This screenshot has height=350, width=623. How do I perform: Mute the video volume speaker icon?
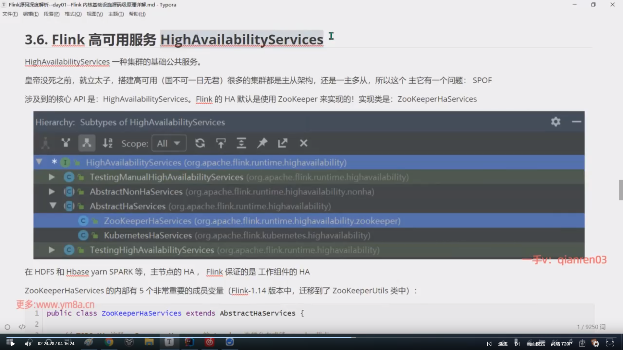pos(28,344)
